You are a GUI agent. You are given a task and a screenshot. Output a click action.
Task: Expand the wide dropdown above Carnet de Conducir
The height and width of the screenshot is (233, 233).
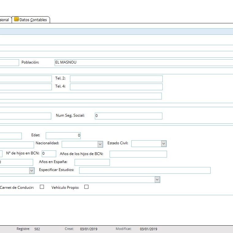pyautogui.click(x=157, y=180)
